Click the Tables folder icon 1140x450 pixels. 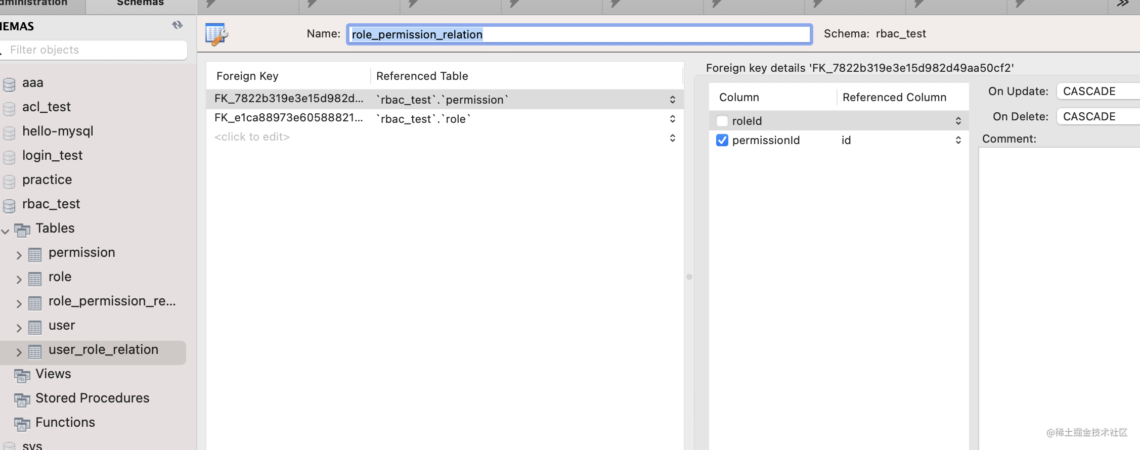tap(22, 230)
